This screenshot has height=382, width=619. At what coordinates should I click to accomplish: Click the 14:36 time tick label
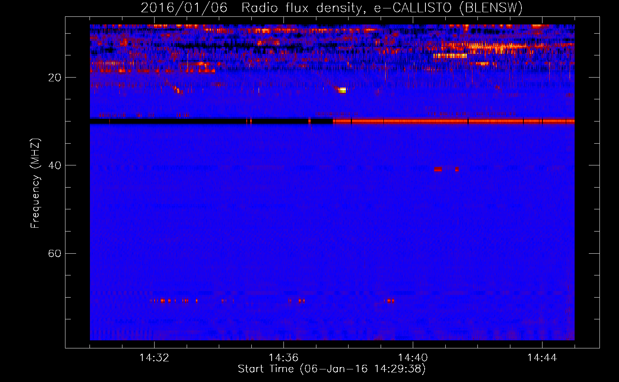[283, 358]
